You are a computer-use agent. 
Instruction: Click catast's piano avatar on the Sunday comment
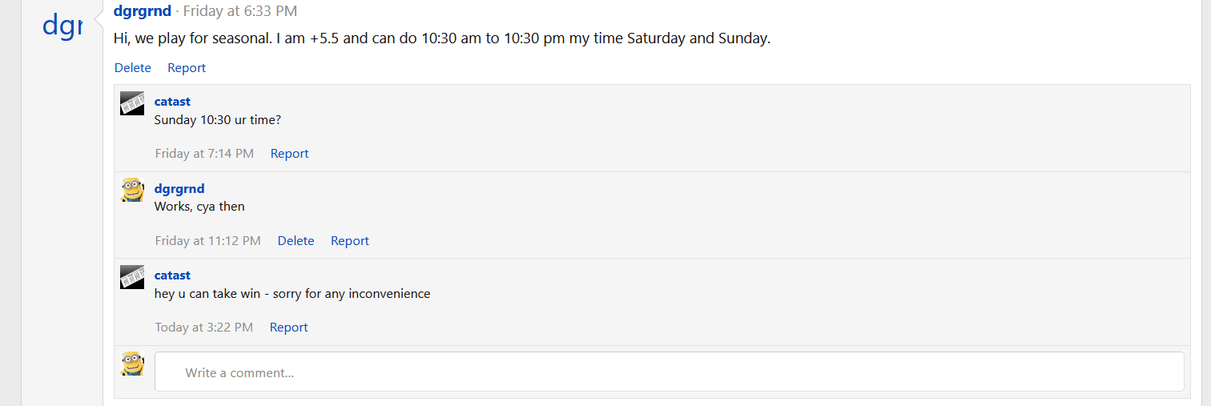pos(132,103)
